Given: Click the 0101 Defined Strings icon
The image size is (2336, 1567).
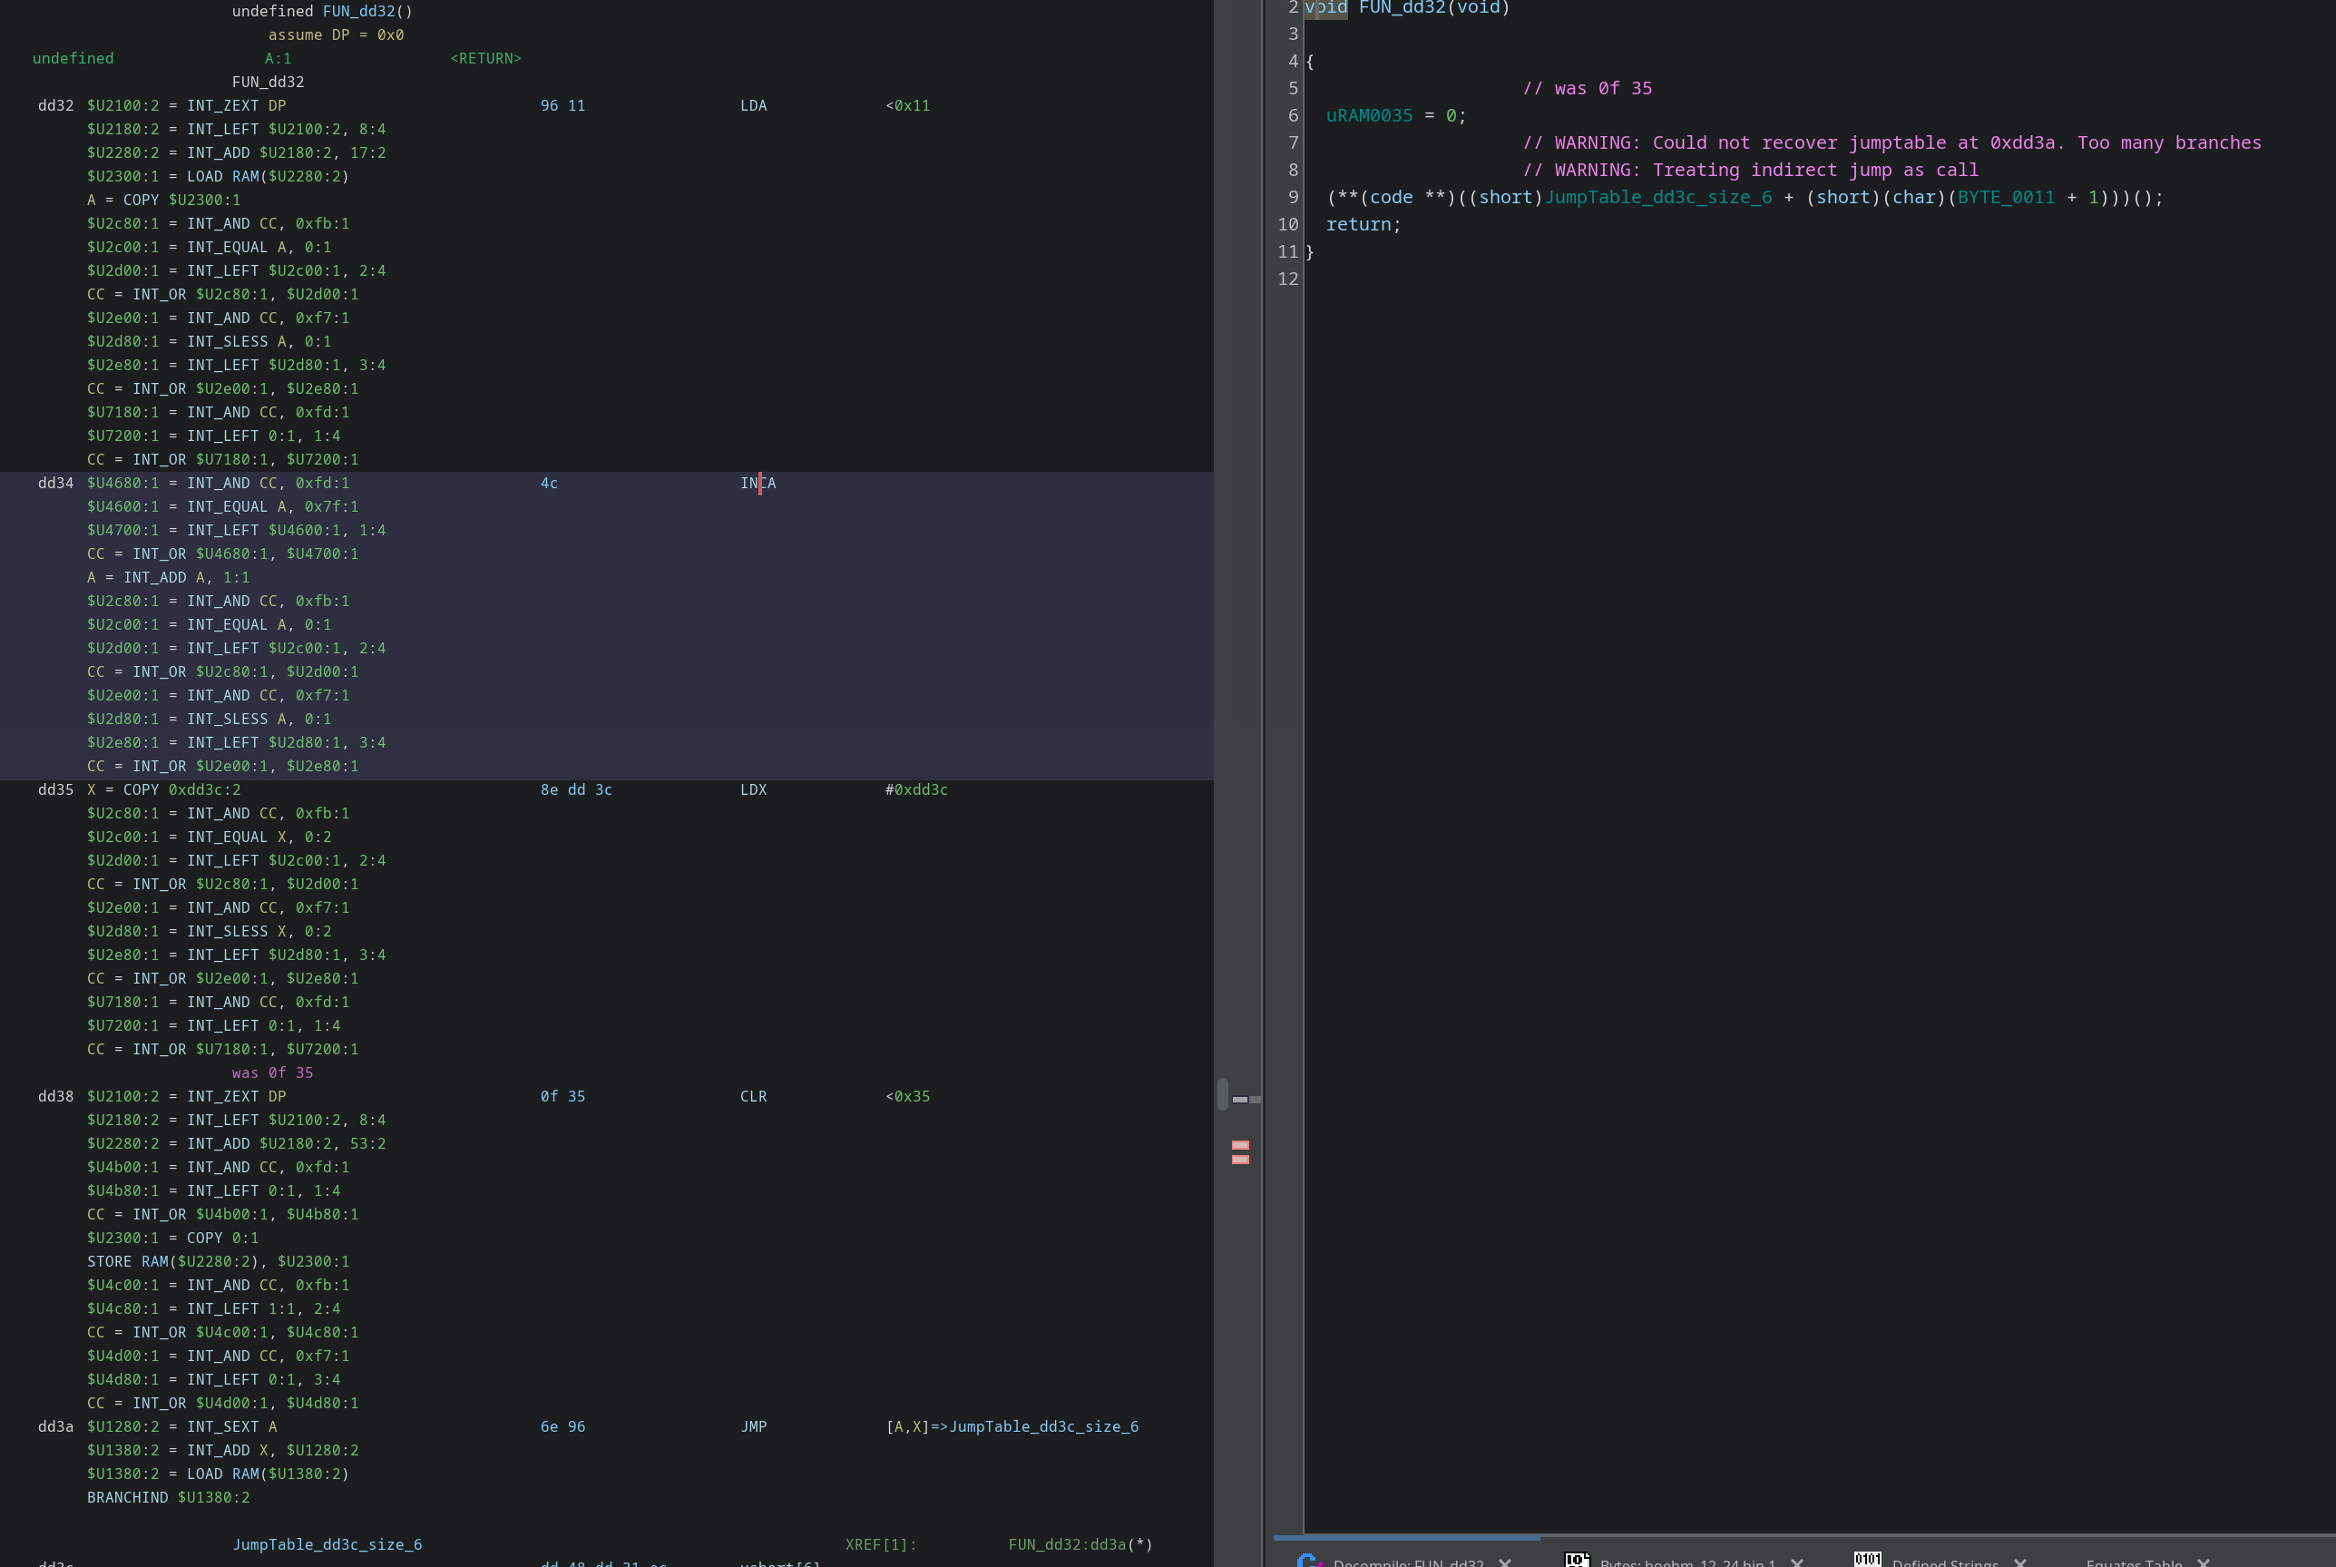Looking at the screenshot, I should pos(1867,1559).
